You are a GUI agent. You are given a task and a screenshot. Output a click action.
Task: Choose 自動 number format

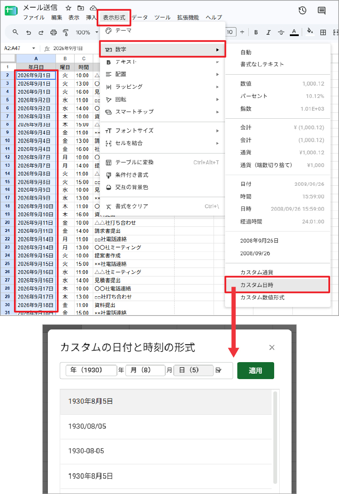[278, 52]
